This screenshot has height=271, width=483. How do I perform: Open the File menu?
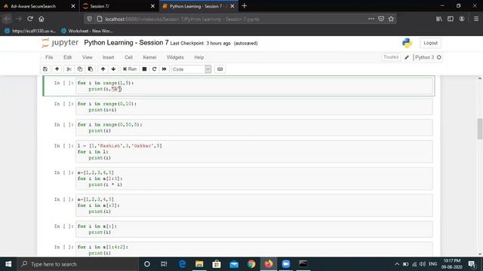coord(49,57)
